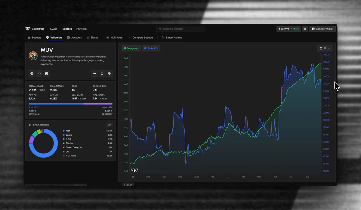
Task: Click the 127 count badge in Breakdown
Action: 109,125
